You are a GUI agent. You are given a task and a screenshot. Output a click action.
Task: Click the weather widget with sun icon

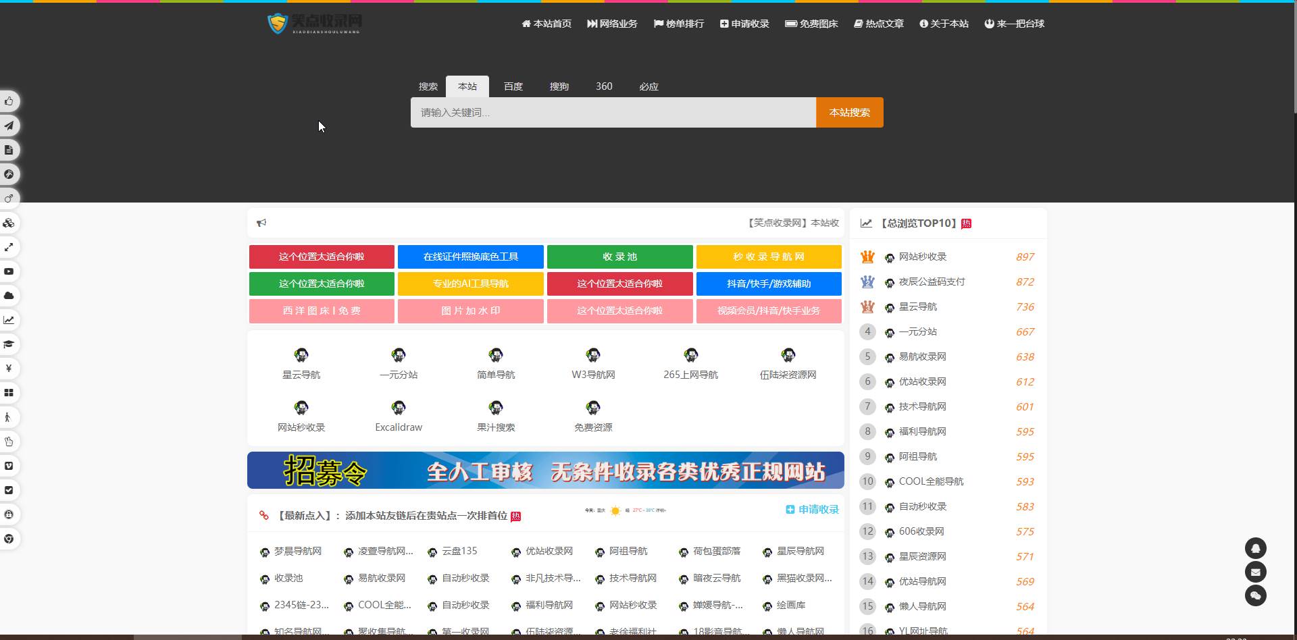[626, 510]
